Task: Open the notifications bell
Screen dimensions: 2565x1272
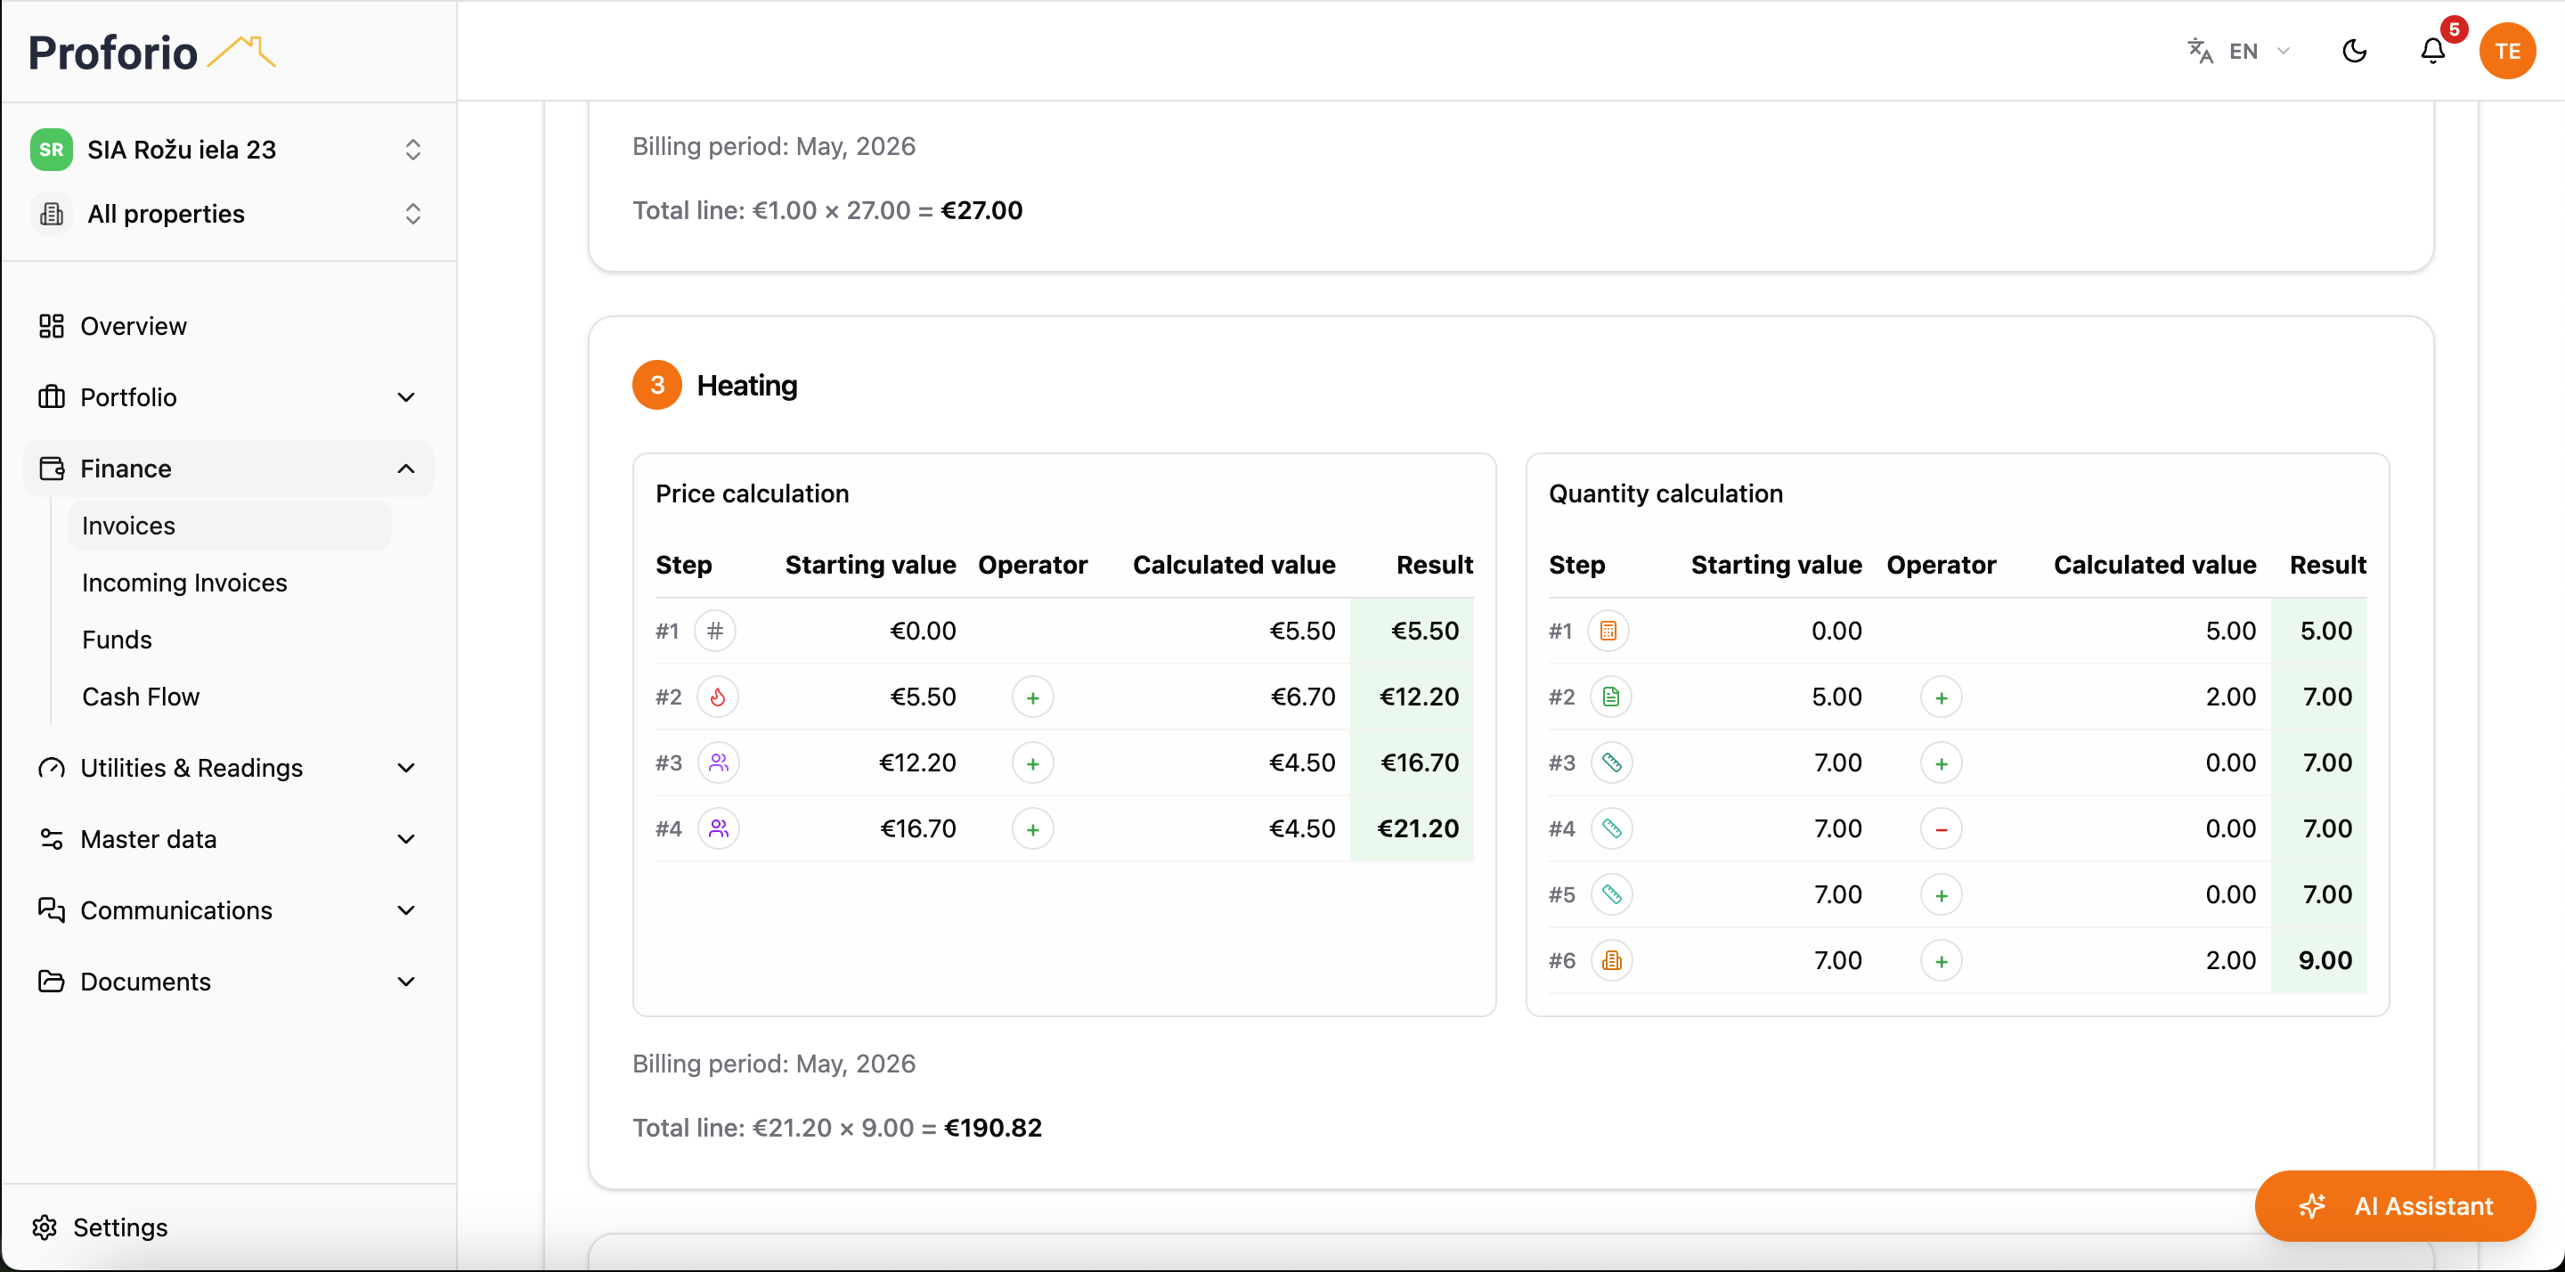Action: pyautogui.click(x=2431, y=51)
